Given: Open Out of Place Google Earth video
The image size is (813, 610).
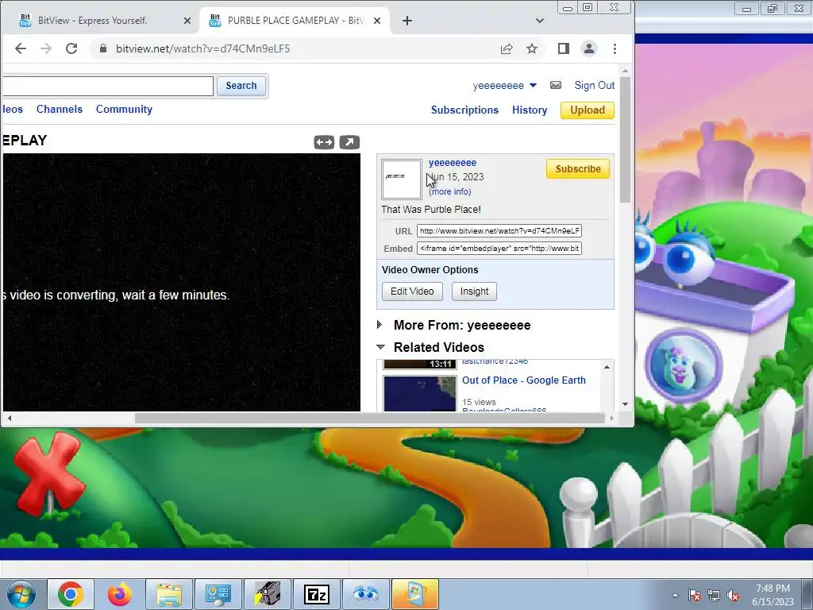Looking at the screenshot, I should click(x=524, y=380).
